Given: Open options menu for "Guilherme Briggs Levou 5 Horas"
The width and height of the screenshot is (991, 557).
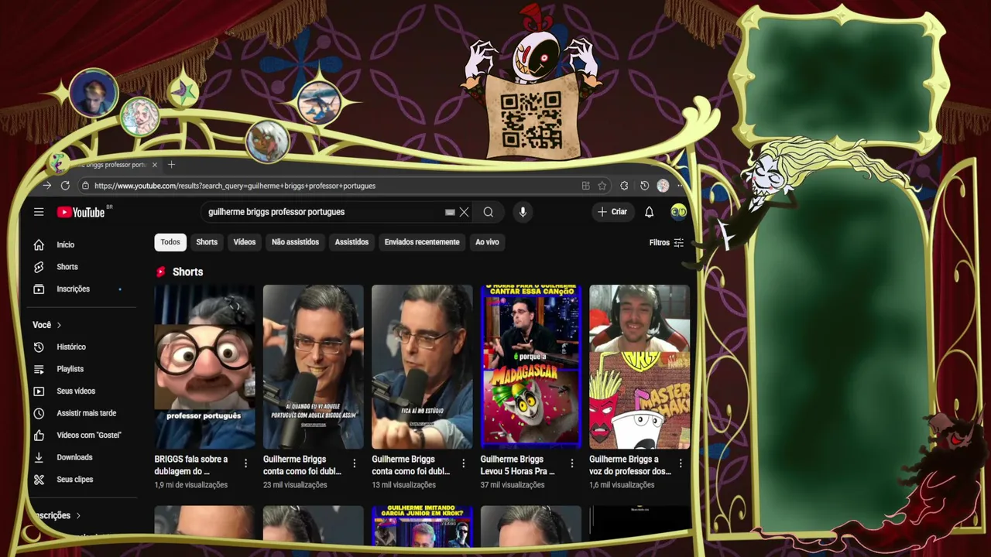Looking at the screenshot, I should (572, 463).
